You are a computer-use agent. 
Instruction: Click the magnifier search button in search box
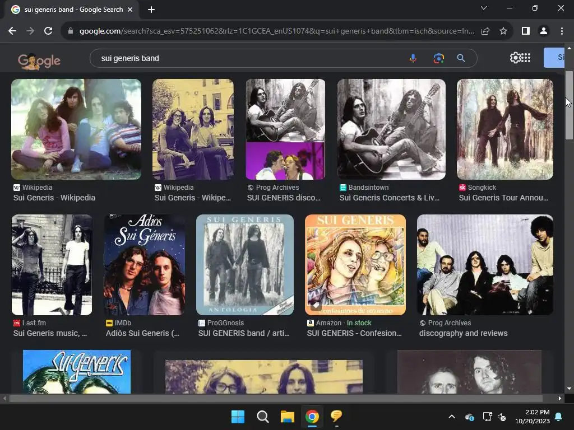tap(461, 58)
